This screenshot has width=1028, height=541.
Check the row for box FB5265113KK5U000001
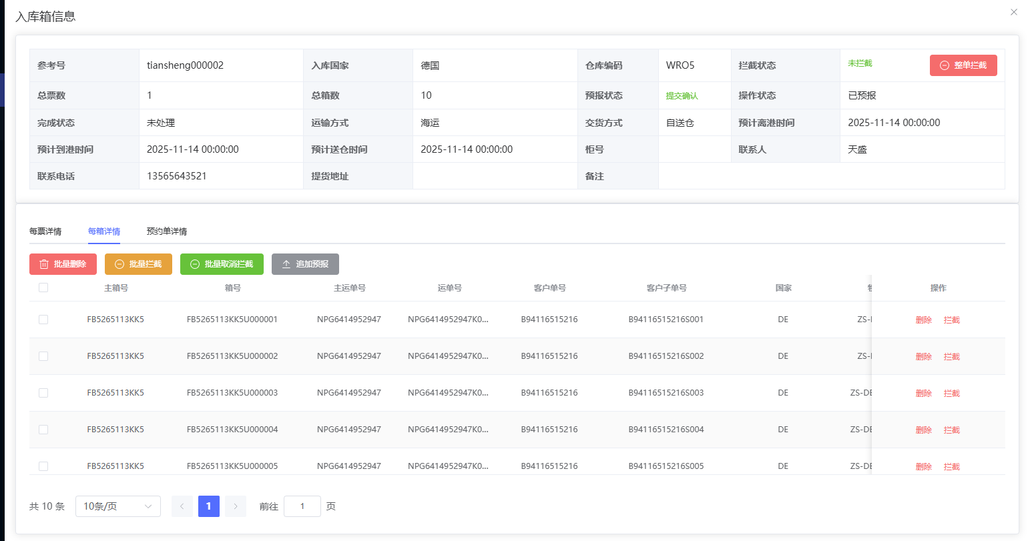pyautogui.click(x=43, y=320)
